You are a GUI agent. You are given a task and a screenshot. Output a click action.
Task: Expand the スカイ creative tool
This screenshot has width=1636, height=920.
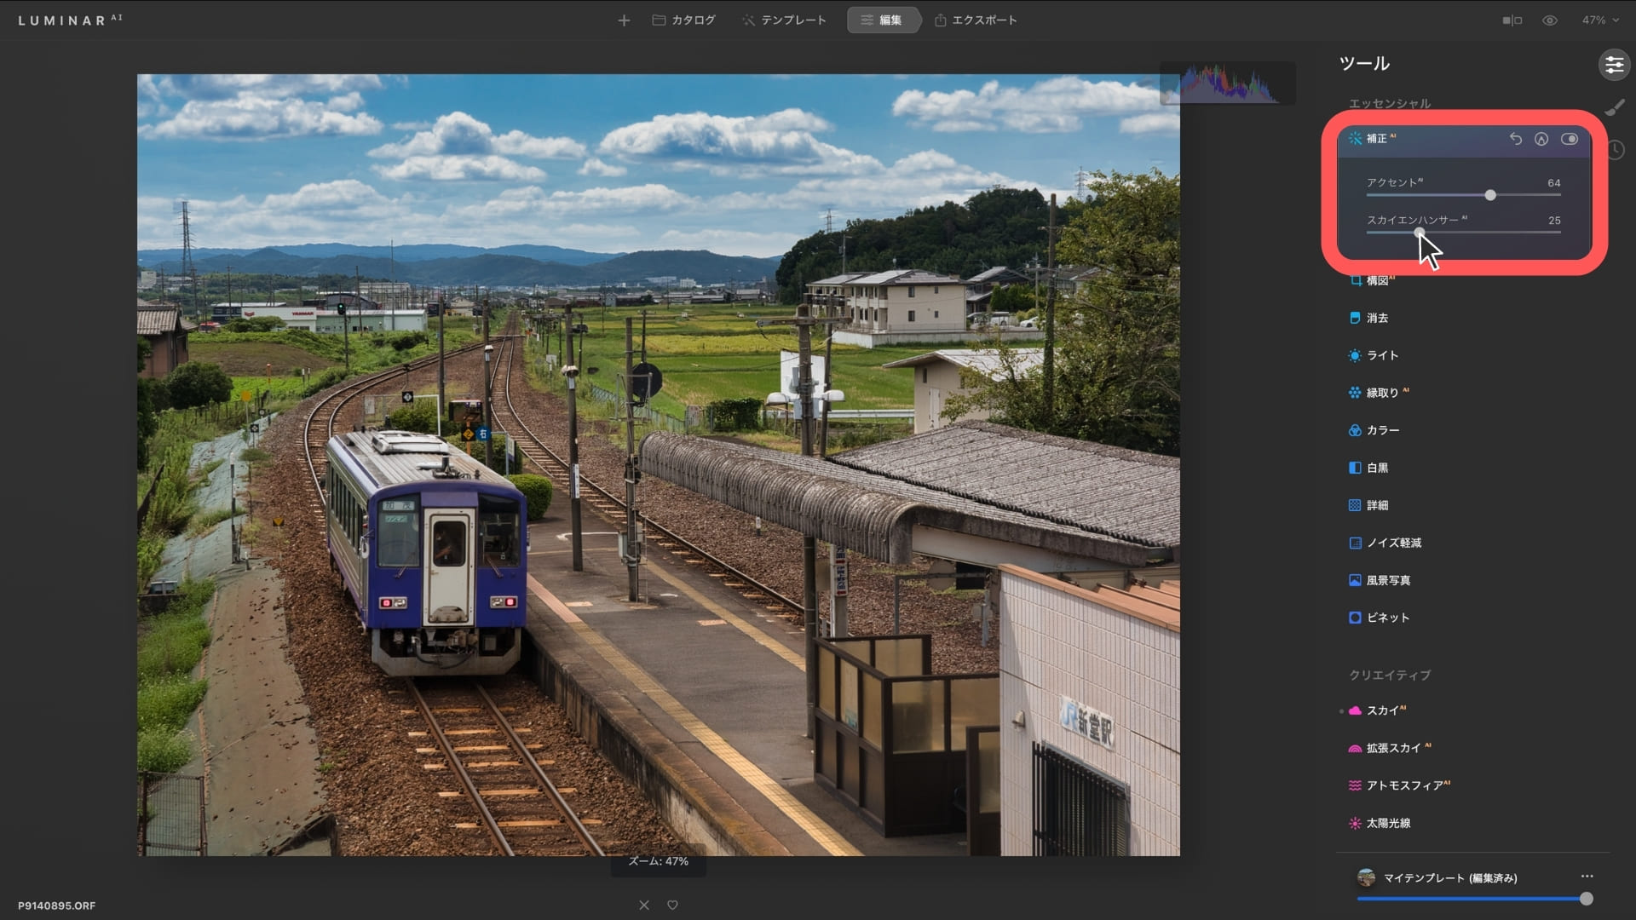tap(1382, 710)
